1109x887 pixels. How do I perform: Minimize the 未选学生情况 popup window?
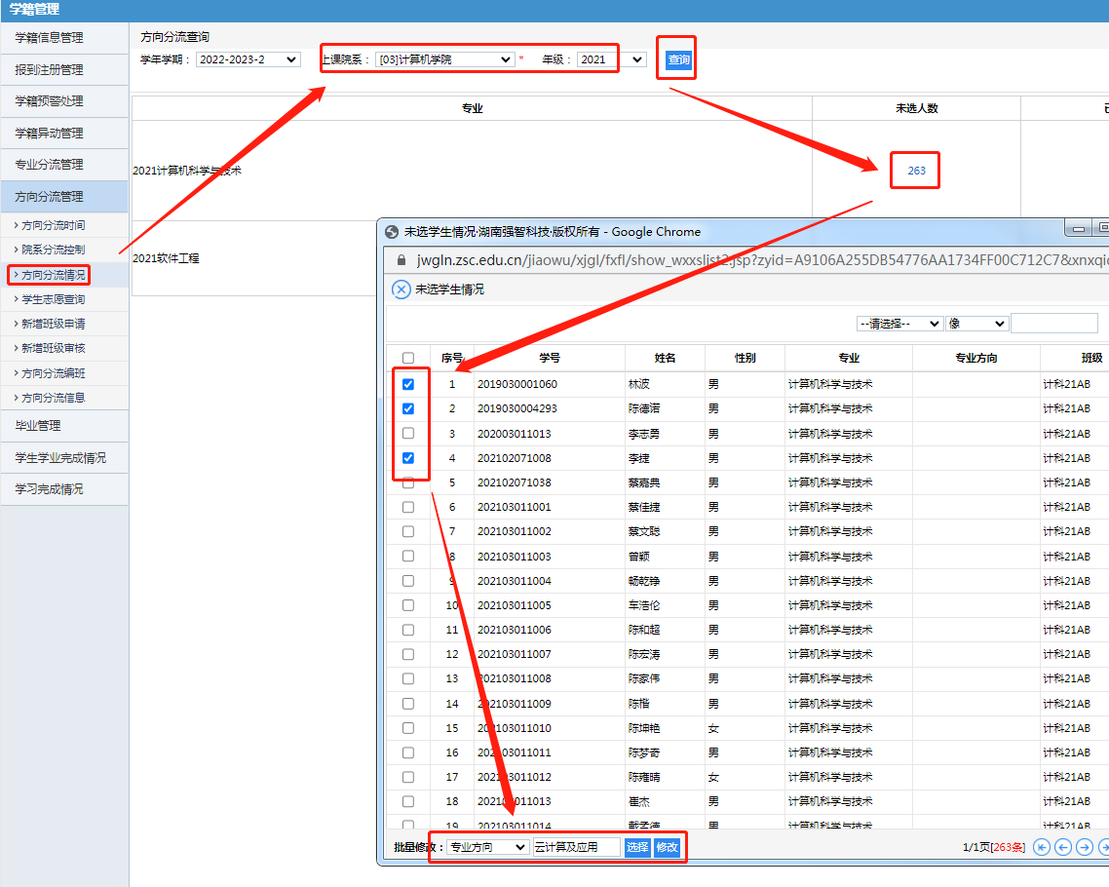tap(1078, 228)
